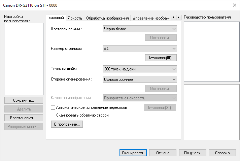Image resolution: width=240 pixels, height=161 pixels.
Task: Expand the Сторона сканирования dropdown
Action: [140, 79]
